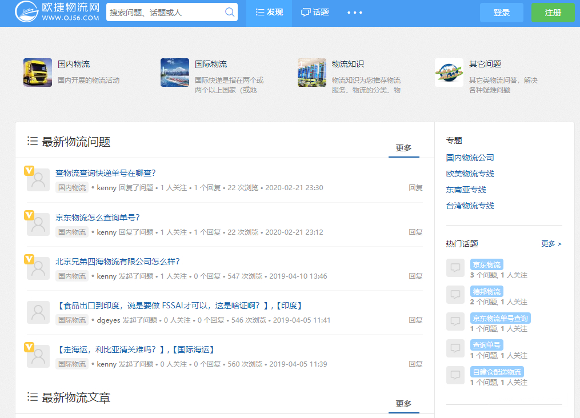Switch to the 发现 tab
The width and height of the screenshot is (580, 418).
point(269,13)
